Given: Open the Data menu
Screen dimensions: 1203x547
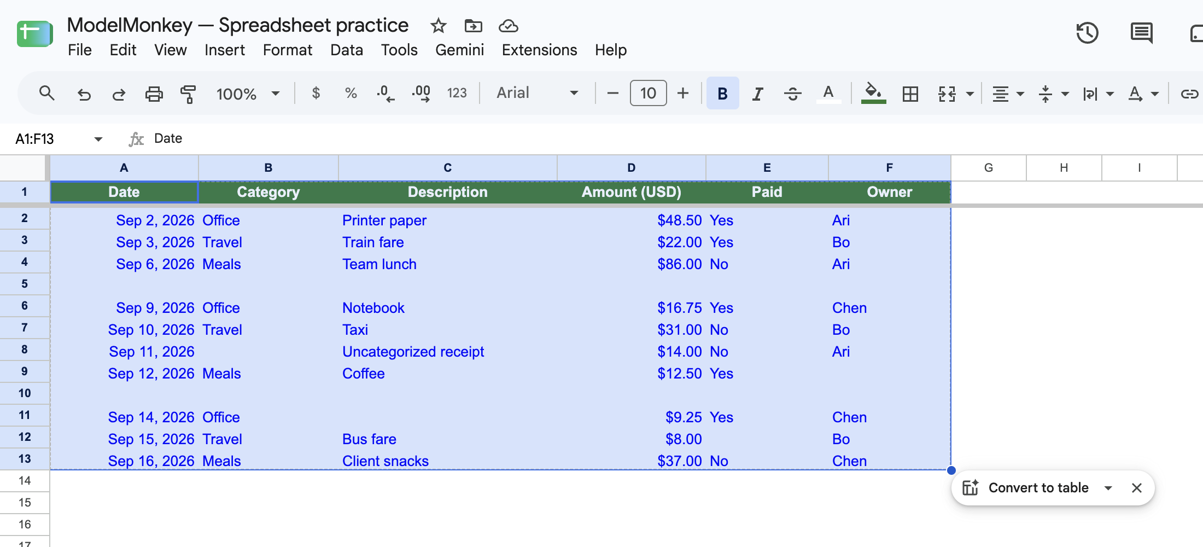Looking at the screenshot, I should tap(347, 50).
